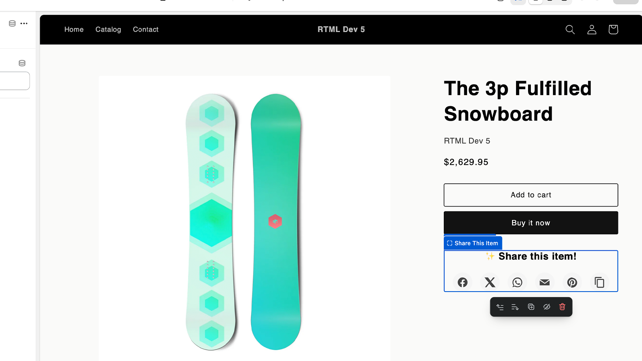
Task: Share the product on X
Action: coord(490,282)
